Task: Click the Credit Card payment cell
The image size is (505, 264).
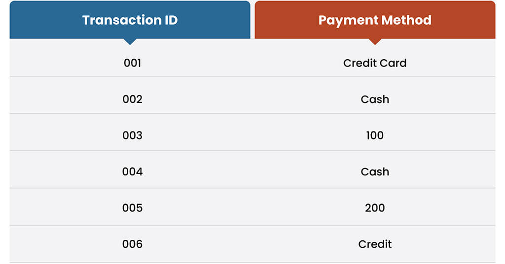Action: [x=375, y=63]
